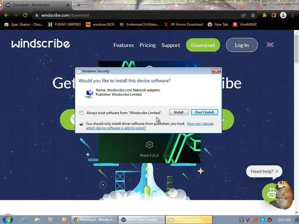The height and width of the screenshot is (224, 299).
Task: Open the Chrome extensions puzzle icon
Action: pyautogui.click(x=265, y=15)
